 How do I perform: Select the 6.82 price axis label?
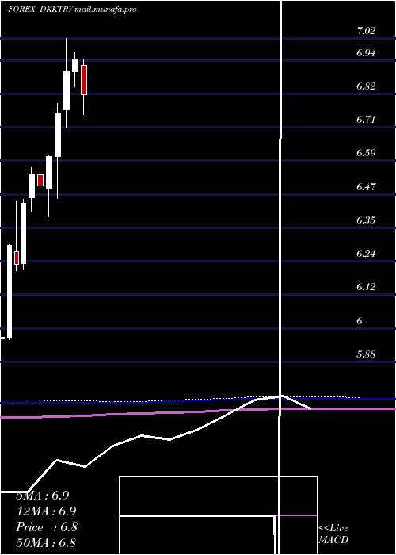(366, 86)
